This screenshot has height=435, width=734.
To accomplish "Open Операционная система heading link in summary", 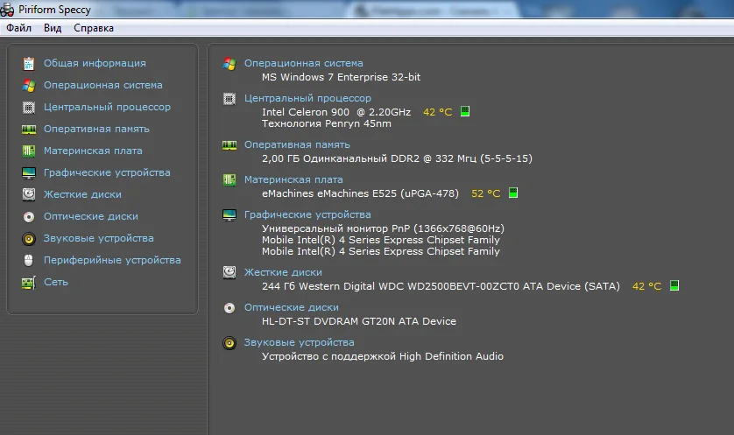I will [303, 63].
